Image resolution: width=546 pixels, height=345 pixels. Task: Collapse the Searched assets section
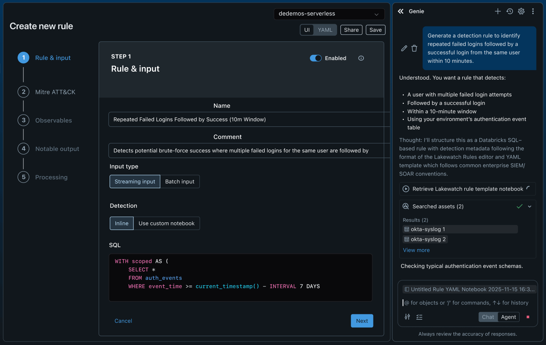pos(530,207)
